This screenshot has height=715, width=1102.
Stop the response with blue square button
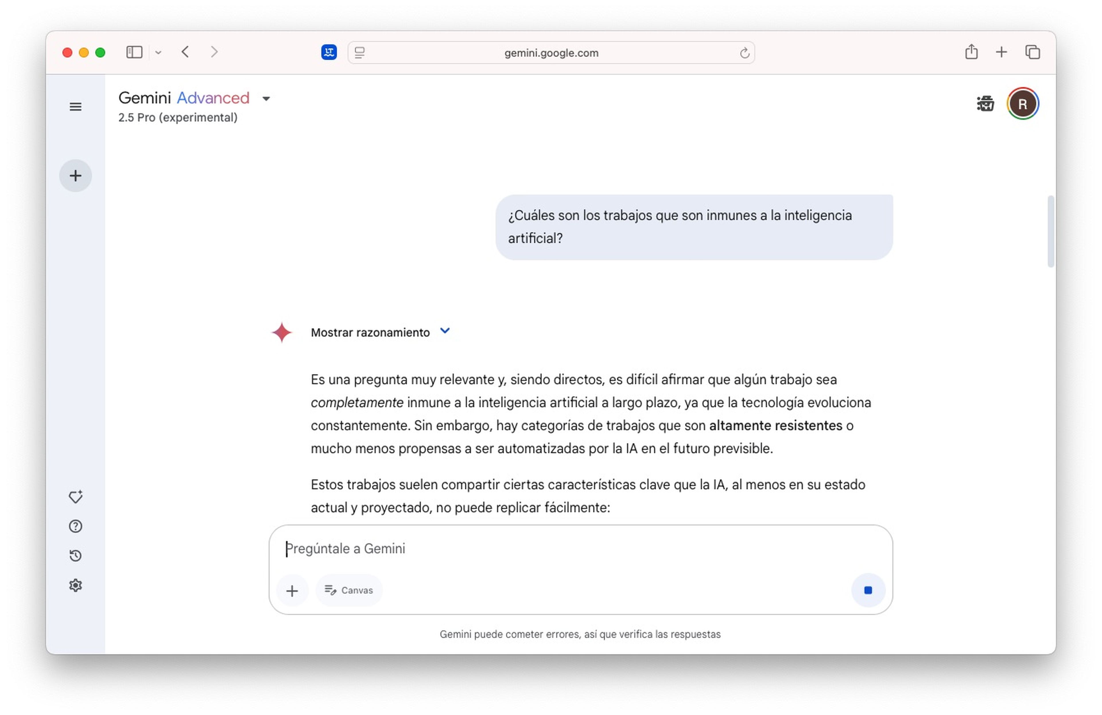868,590
